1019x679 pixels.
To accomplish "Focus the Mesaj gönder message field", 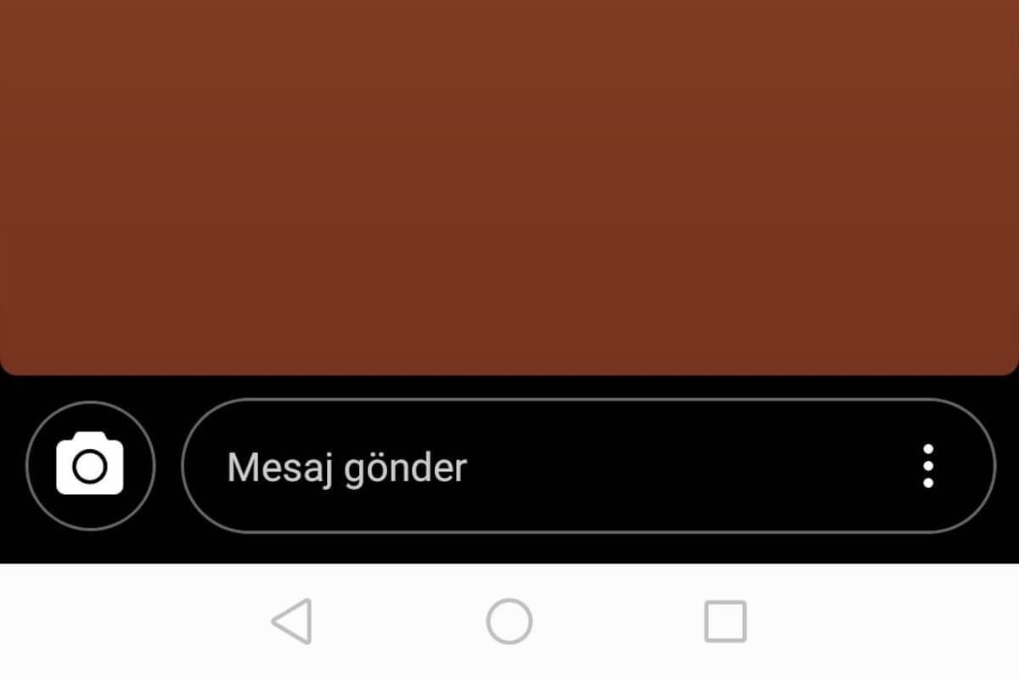I will tap(588, 466).
